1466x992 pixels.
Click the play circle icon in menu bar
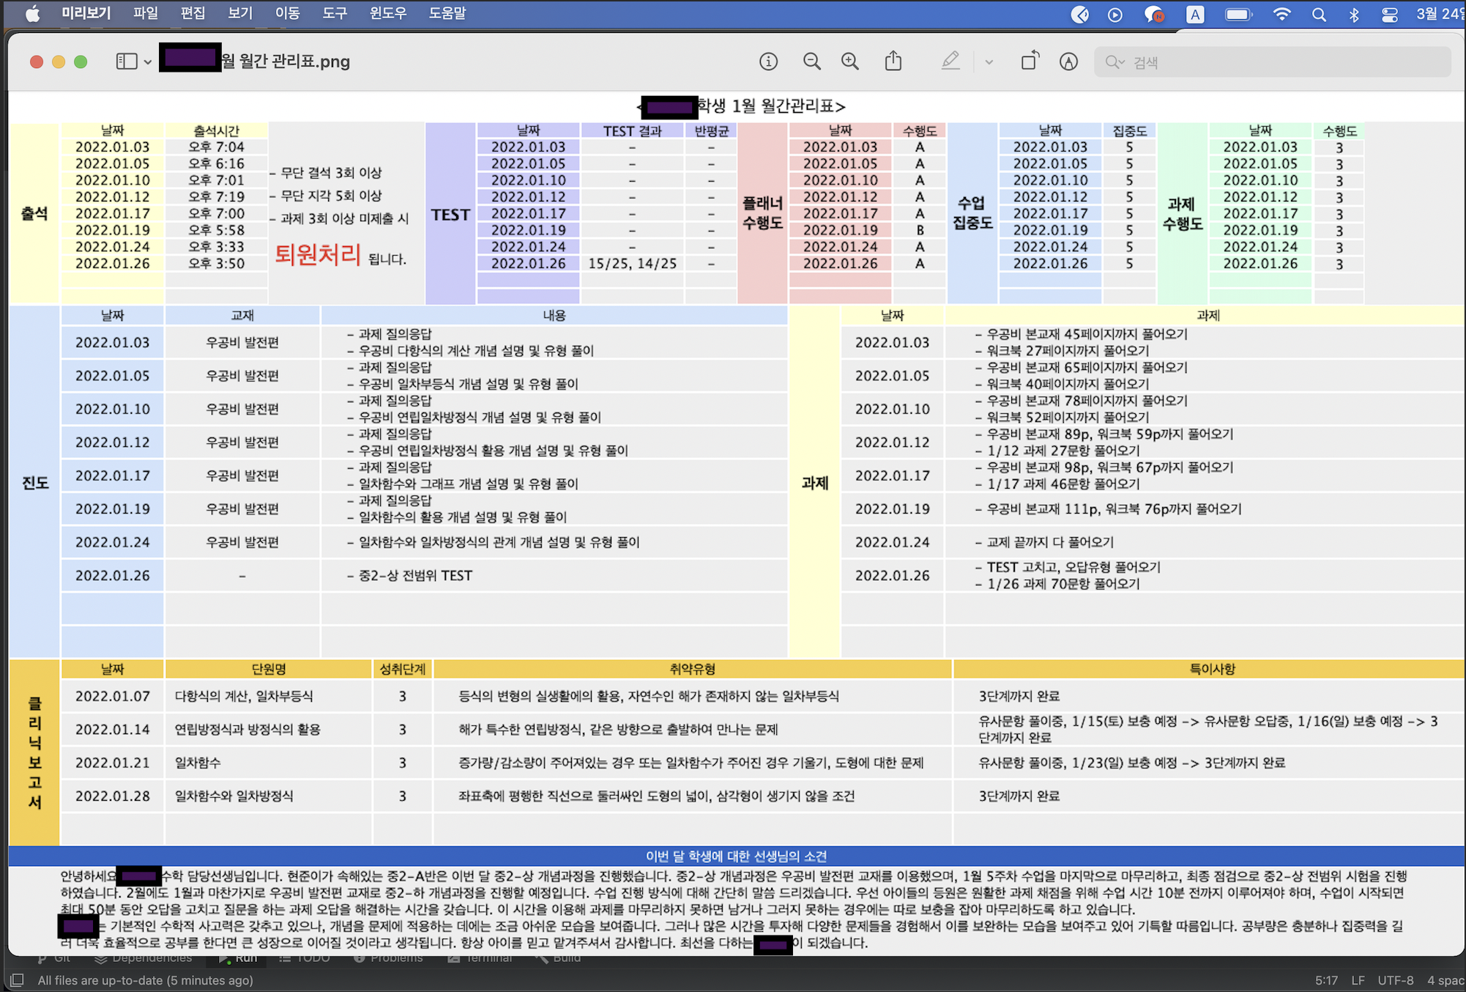[1115, 15]
